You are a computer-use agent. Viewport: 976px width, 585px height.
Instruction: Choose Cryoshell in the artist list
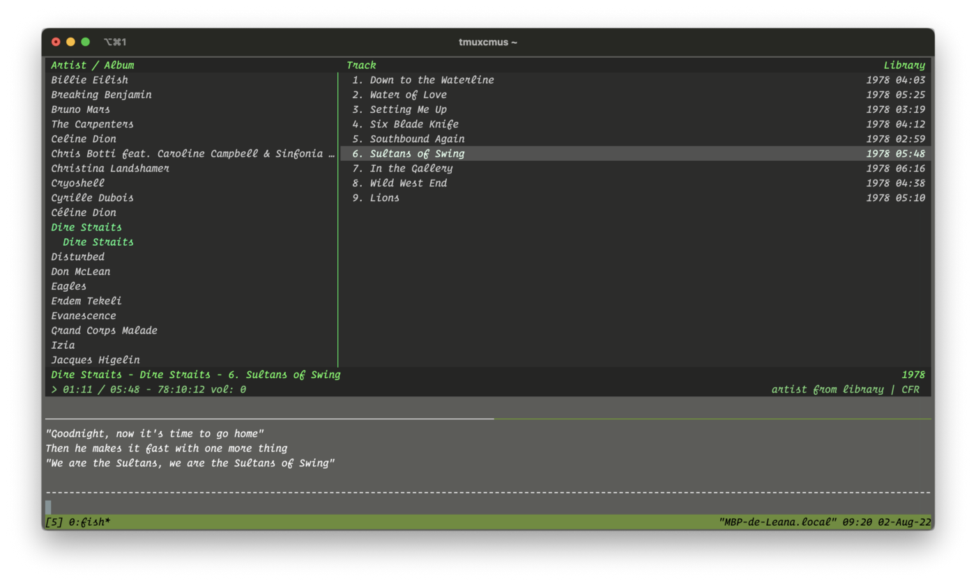point(77,183)
